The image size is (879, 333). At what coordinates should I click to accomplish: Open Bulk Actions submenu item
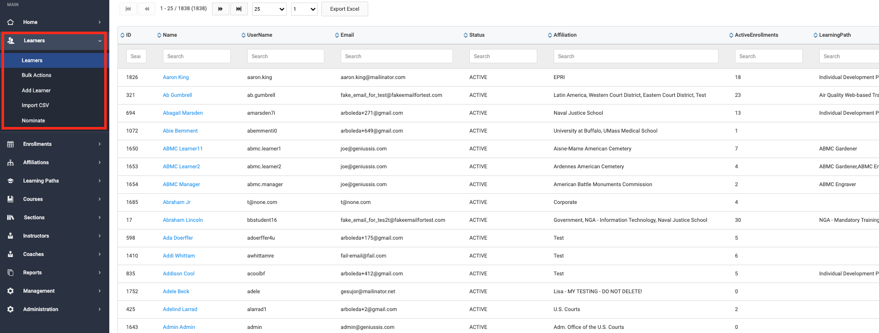click(36, 75)
